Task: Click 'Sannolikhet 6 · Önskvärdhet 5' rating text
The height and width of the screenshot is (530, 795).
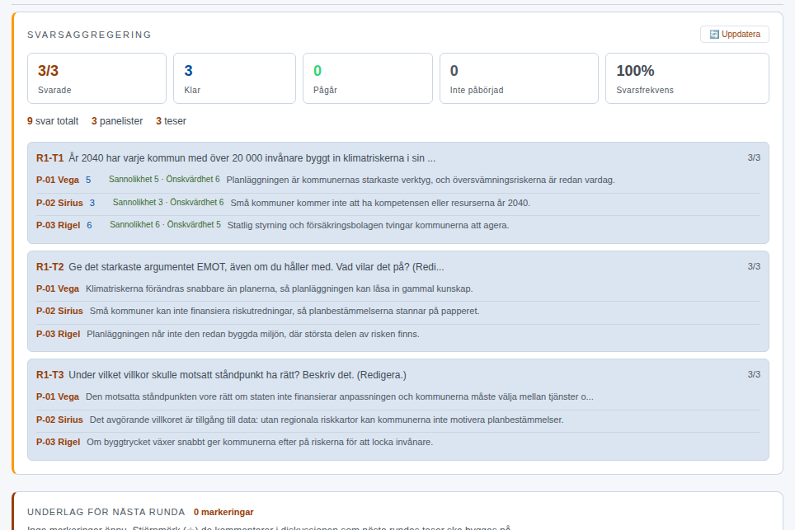Action: 165,224
